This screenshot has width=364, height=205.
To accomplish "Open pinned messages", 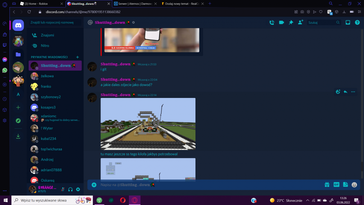I will [291, 23].
